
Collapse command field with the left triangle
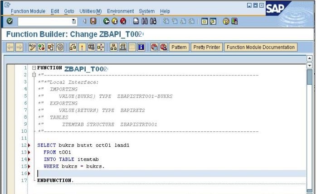tap(84, 21)
